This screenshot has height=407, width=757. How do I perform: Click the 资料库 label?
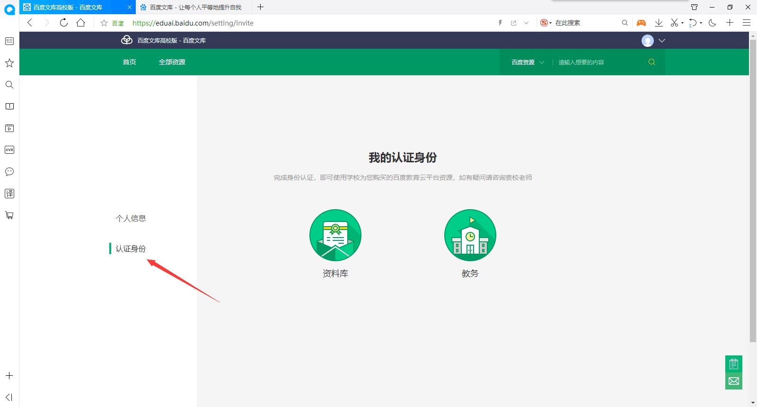coord(335,274)
